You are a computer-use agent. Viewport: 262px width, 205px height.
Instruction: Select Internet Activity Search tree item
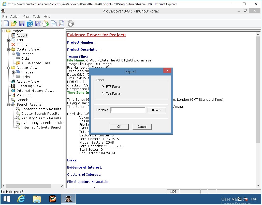click(x=43, y=127)
